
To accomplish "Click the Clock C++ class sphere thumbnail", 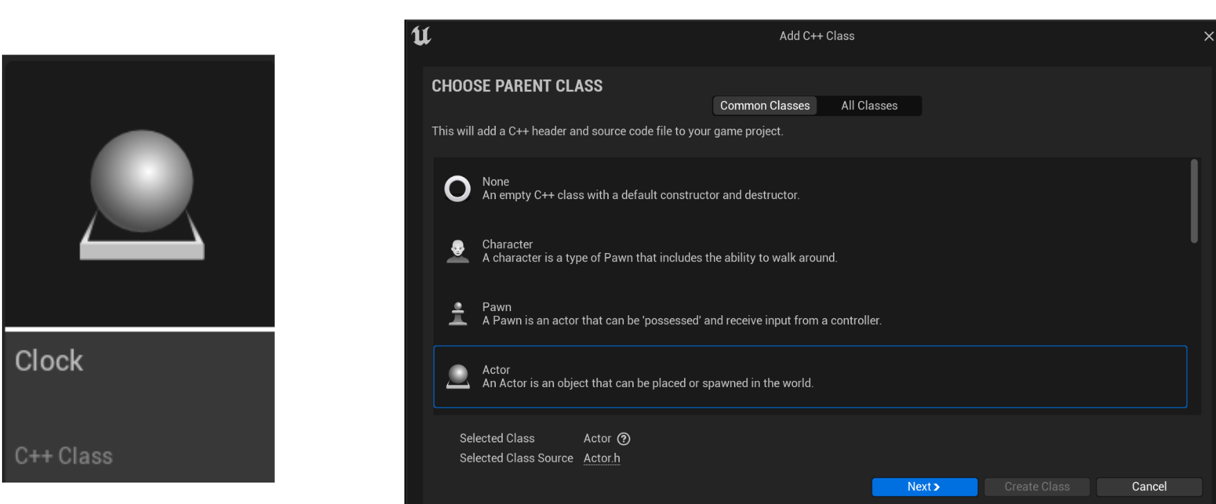I will coord(142,194).
